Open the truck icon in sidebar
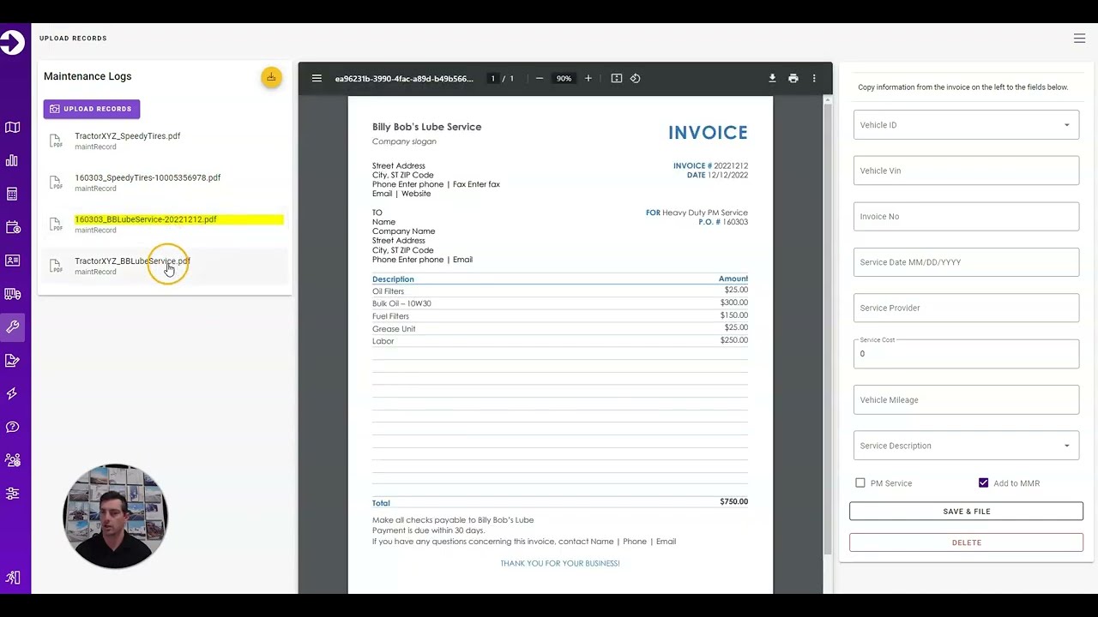 click(x=12, y=294)
